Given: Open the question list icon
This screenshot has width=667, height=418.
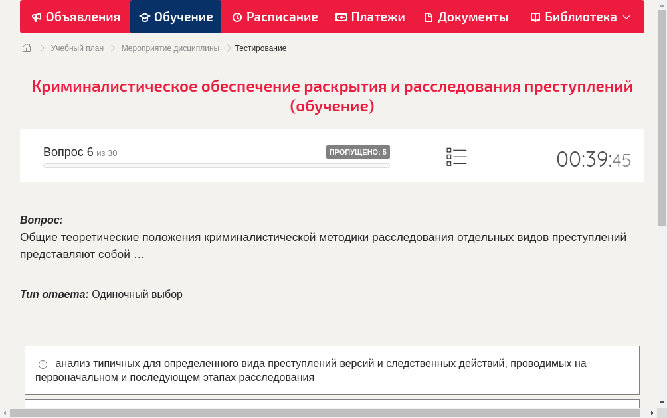Looking at the screenshot, I should (456, 156).
